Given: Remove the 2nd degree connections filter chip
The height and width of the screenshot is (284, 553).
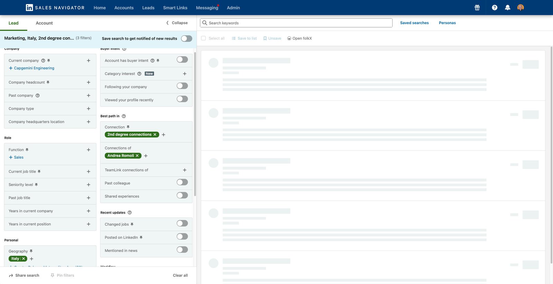Looking at the screenshot, I should (155, 135).
